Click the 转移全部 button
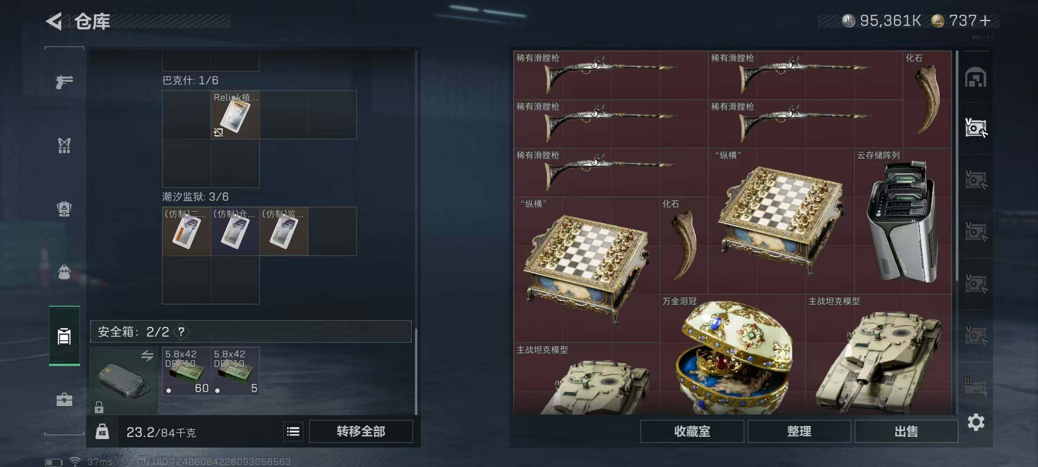This screenshot has height=467, width=1038. (361, 432)
